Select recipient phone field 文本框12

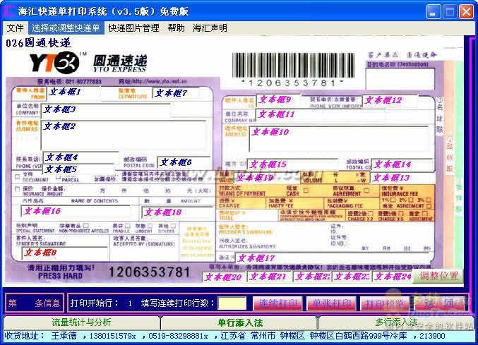[x=389, y=100]
